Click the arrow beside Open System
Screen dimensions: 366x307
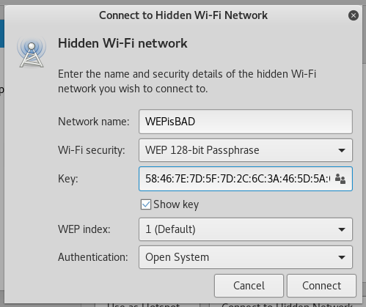pyautogui.click(x=342, y=257)
